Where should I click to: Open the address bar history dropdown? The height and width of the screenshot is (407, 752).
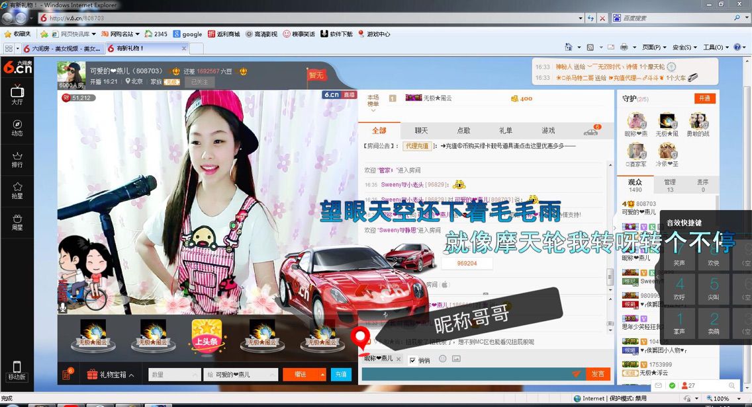[581, 18]
